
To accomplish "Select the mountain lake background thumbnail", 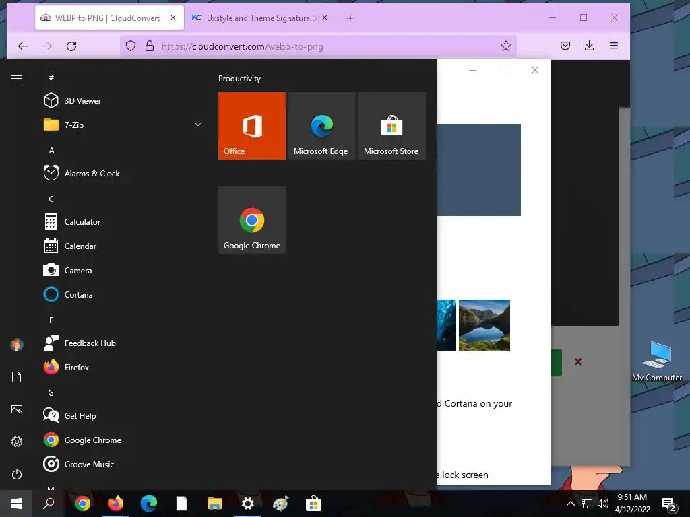I will [x=484, y=325].
